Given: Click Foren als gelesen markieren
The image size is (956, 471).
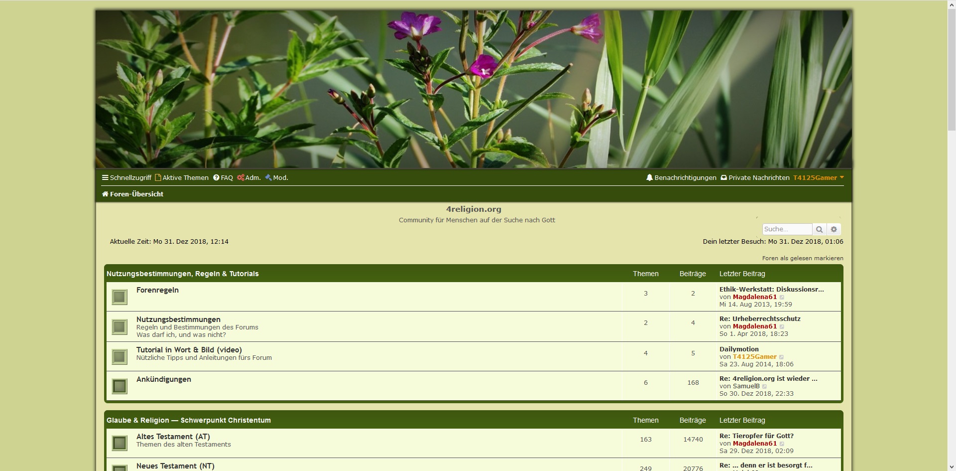Looking at the screenshot, I should (802, 258).
